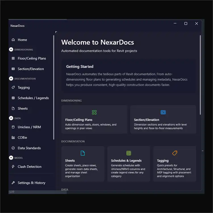Click 'Generate schedules with Uniclass/NRM3' description
213x213 pixels.
pos(128,171)
